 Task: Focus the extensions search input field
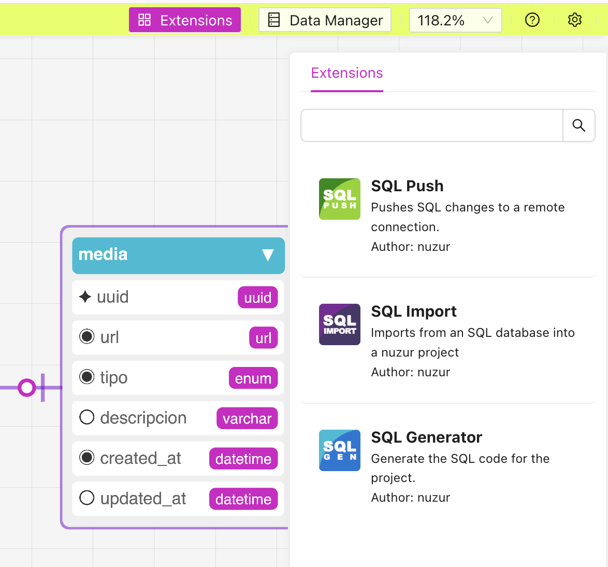pyautogui.click(x=431, y=125)
